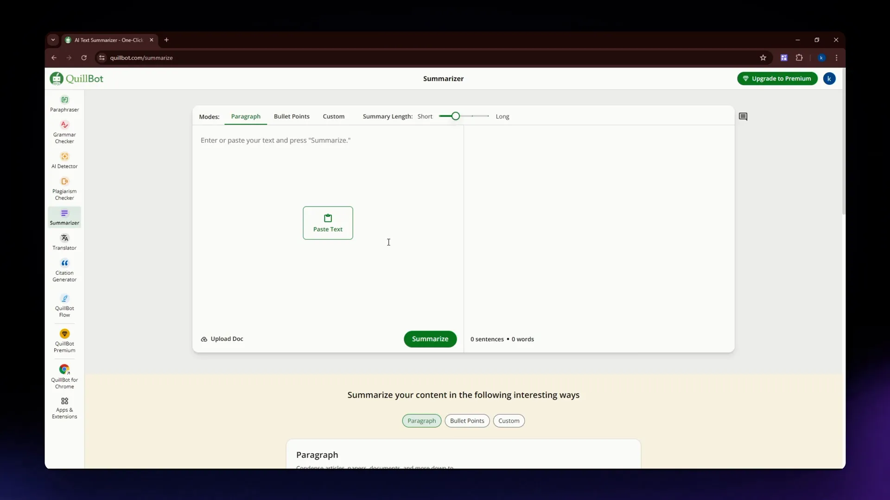Open the feedback comment icon
This screenshot has height=500, width=890.
(743, 117)
